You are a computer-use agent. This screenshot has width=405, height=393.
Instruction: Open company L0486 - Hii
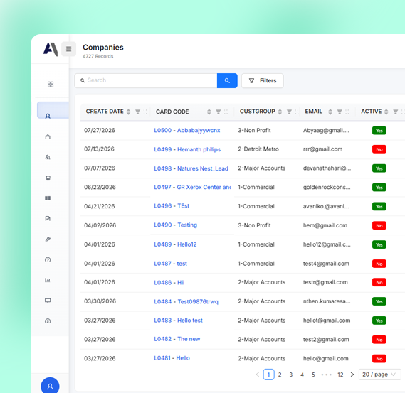pyautogui.click(x=169, y=282)
